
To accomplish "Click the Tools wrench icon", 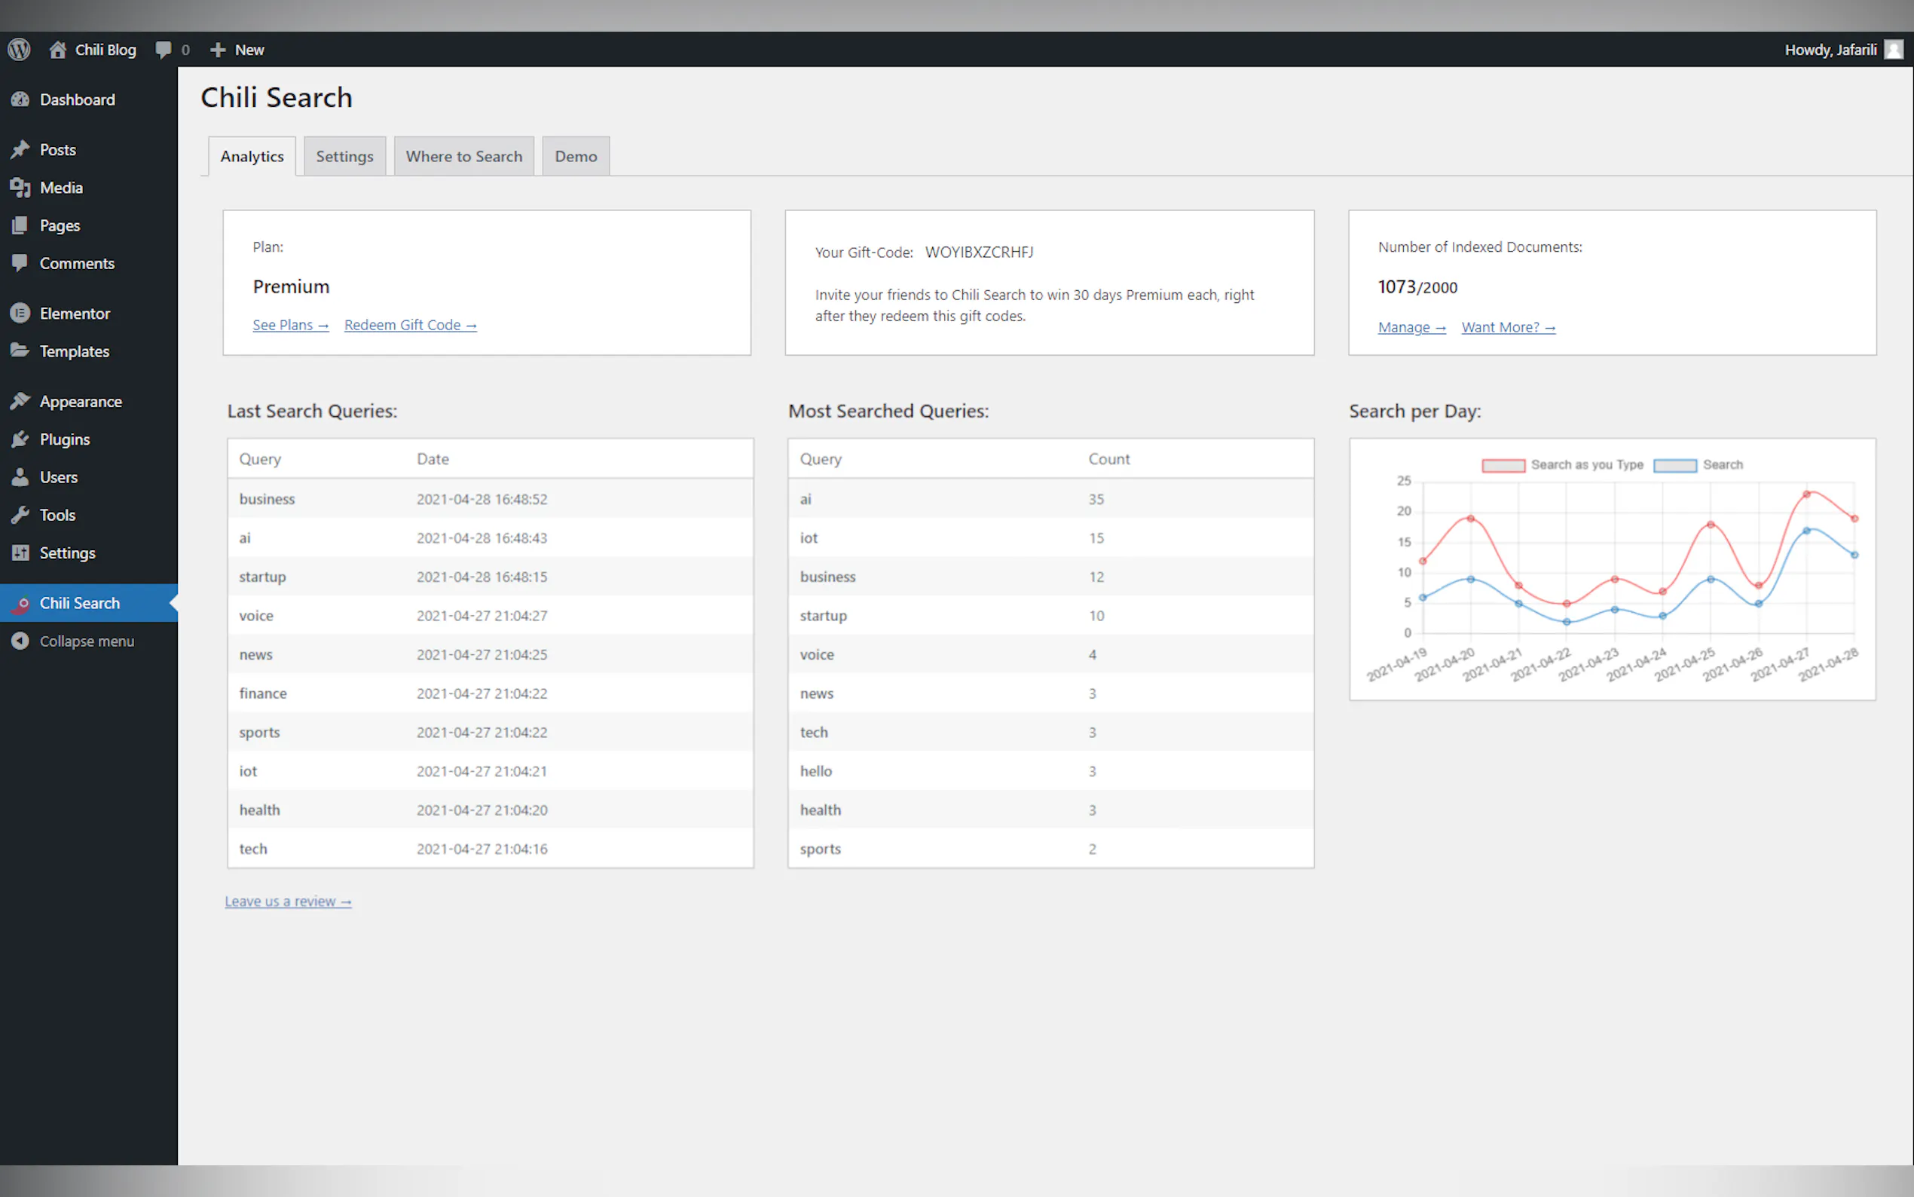I will click(x=20, y=516).
